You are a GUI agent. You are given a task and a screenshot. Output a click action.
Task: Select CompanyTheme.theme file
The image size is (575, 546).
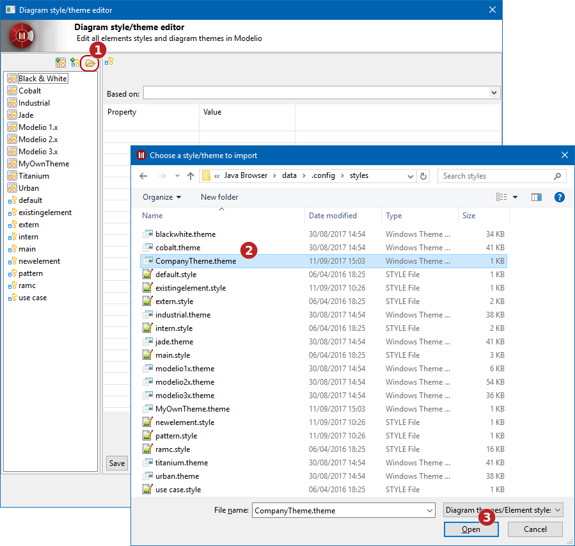[324, 261]
